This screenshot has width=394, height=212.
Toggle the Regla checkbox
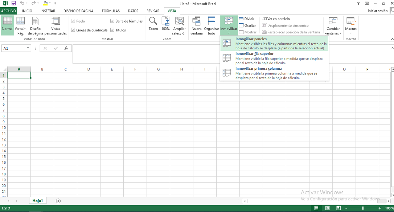[73, 21]
